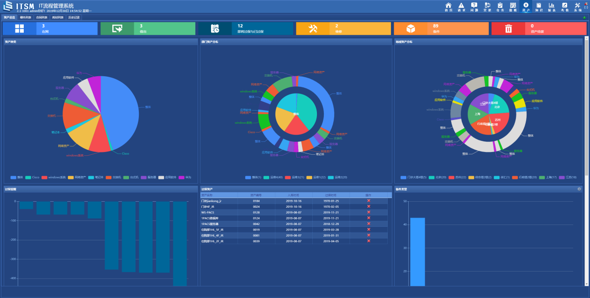Toggle the 笔记本 legend in 资产种类 chart
The width and height of the screenshot is (590, 298).
coord(96,177)
